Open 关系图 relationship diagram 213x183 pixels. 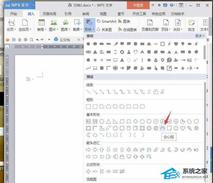(x=104, y=30)
